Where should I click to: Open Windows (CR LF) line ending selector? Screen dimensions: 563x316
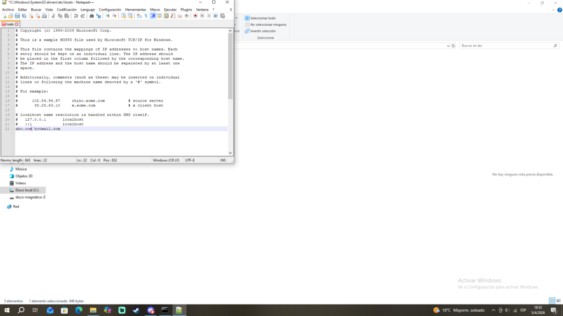click(167, 160)
